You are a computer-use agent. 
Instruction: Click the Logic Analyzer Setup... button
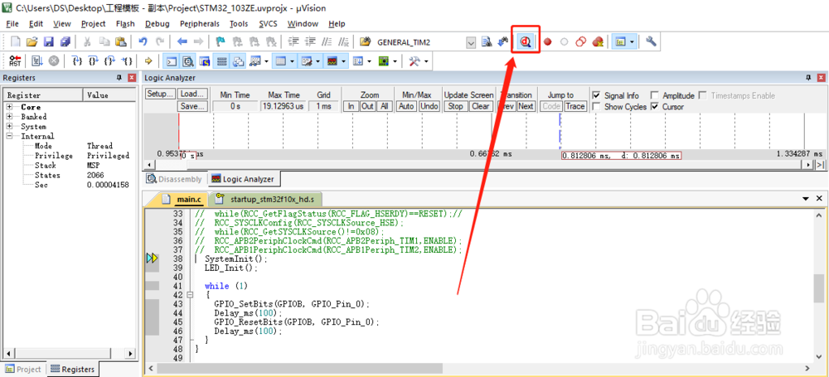click(x=160, y=94)
